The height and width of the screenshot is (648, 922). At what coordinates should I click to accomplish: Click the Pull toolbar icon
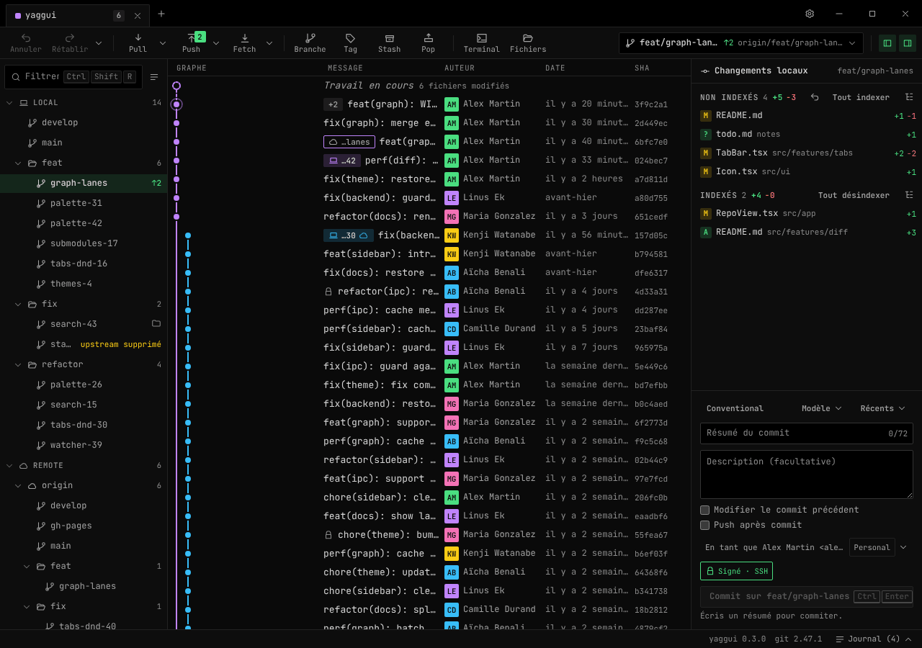[138, 42]
